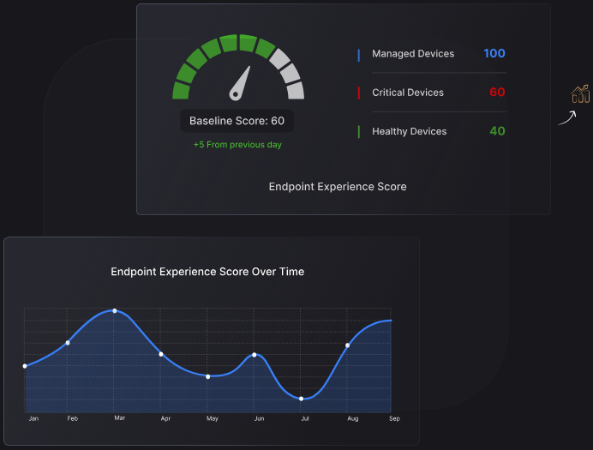The height and width of the screenshot is (450, 593).
Task: Open the Managed Devices row
Action: click(432, 54)
